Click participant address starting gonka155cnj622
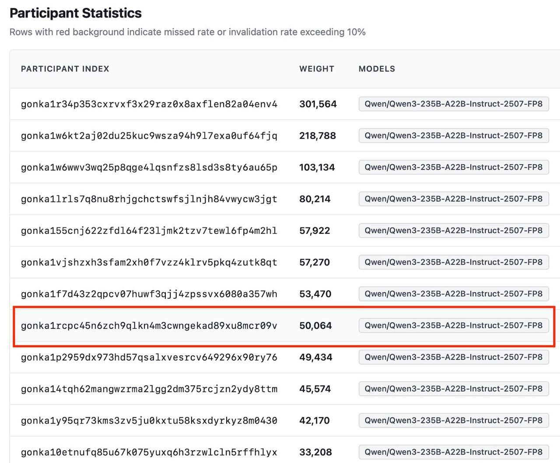The image size is (560, 463). click(x=149, y=231)
